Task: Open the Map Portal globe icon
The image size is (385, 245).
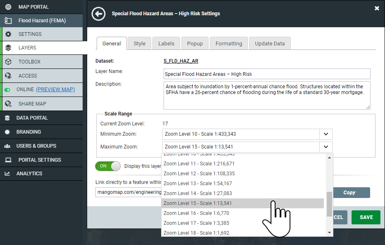Action: 8,7
